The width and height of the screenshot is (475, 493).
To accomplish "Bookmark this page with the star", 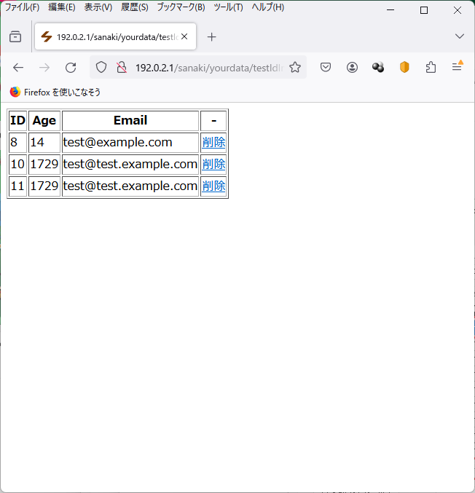I will pyautogui.click(x=295, y=67).
